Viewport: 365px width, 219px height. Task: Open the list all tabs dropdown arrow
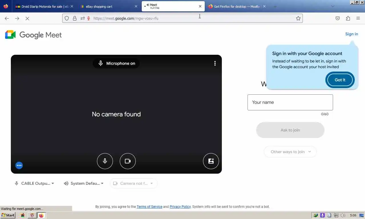333,6
